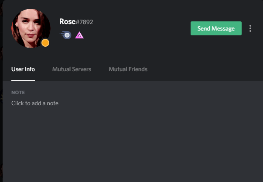This screenshot has width=263, height=182.
Task: Select the User Info tab
Action: coord(23,69)
